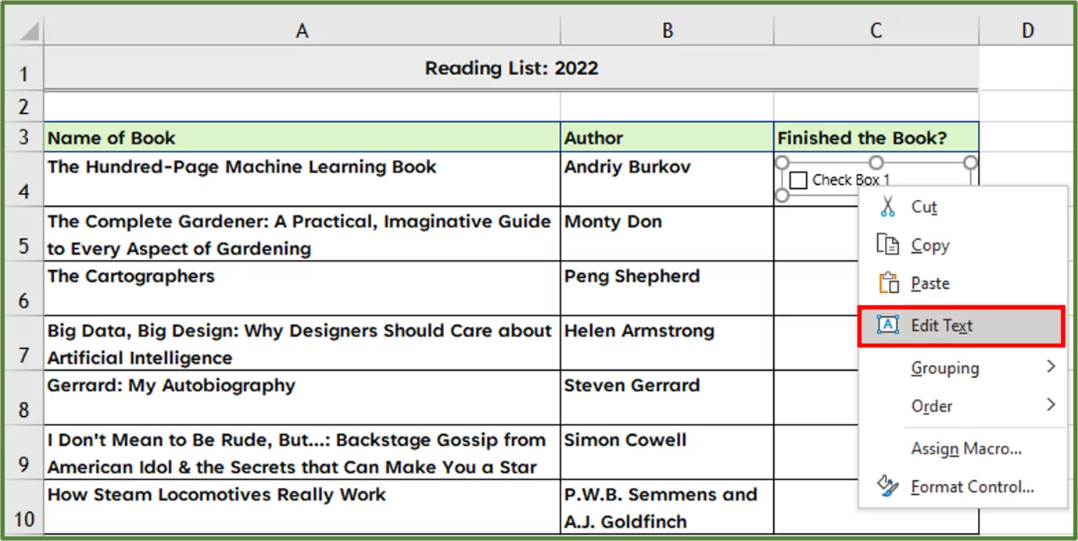Click a corner sizing handle of Check Box 1
This screenshot has width=1078, height=541.
pos(781,162)
